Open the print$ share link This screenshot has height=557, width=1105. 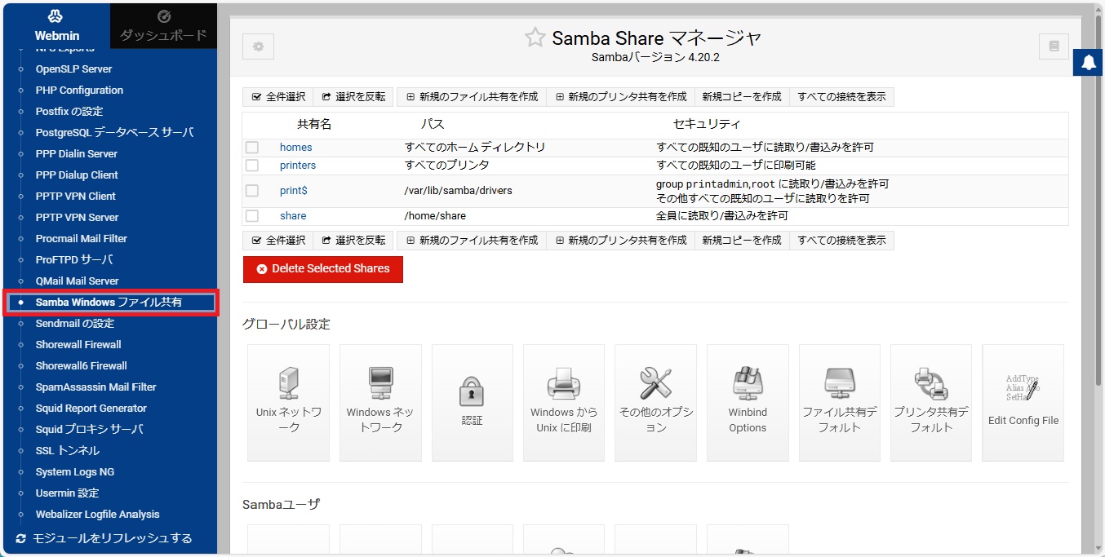click(x=293, y=191)
